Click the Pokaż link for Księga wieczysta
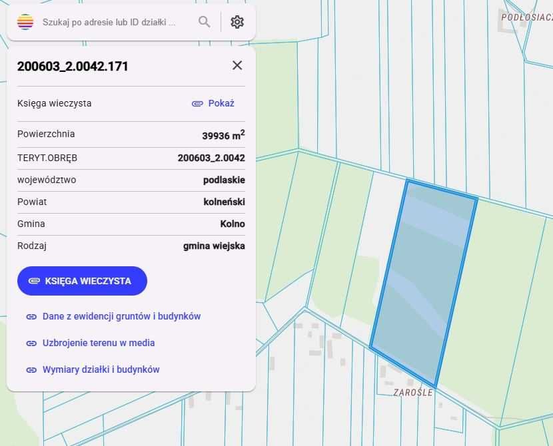This screenshot has height=446, width=553. click(x=213, y=103)
